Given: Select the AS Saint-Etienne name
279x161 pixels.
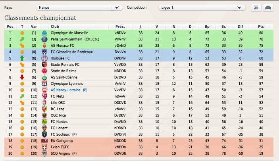Looking at the screenshot, I should point(64,77).
